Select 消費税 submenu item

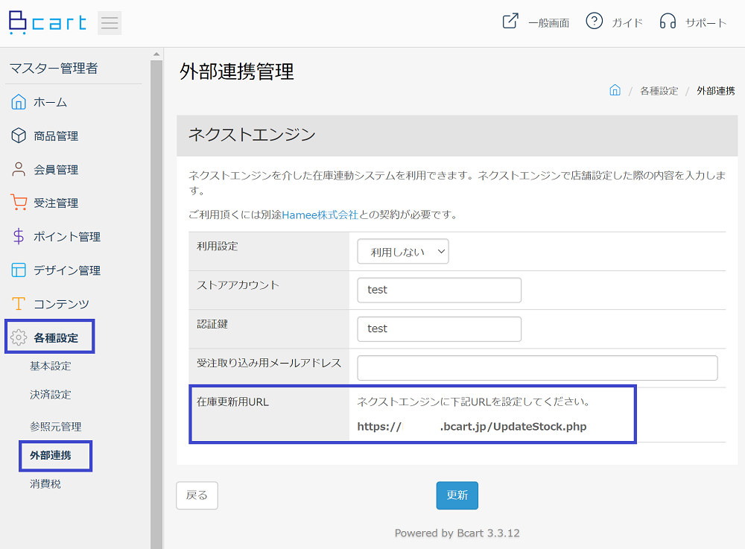pyautogui.click(x=45, y=484)
